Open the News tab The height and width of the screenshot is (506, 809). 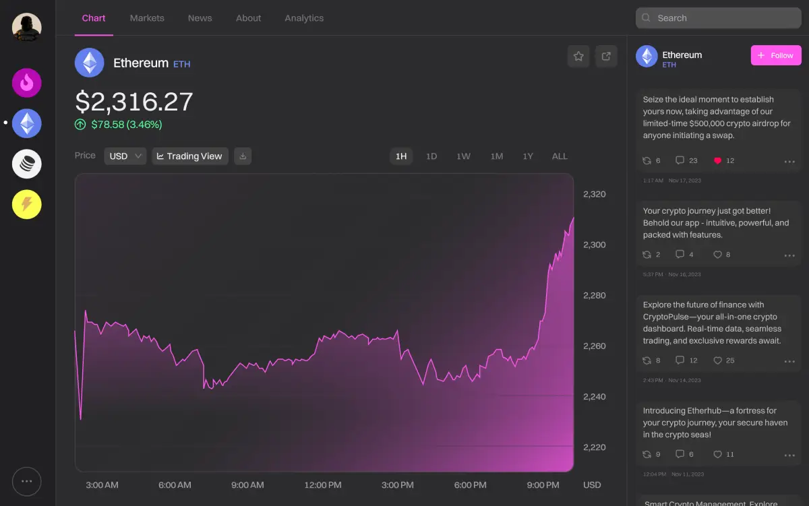pyautogui.click(x=200, y=18)
